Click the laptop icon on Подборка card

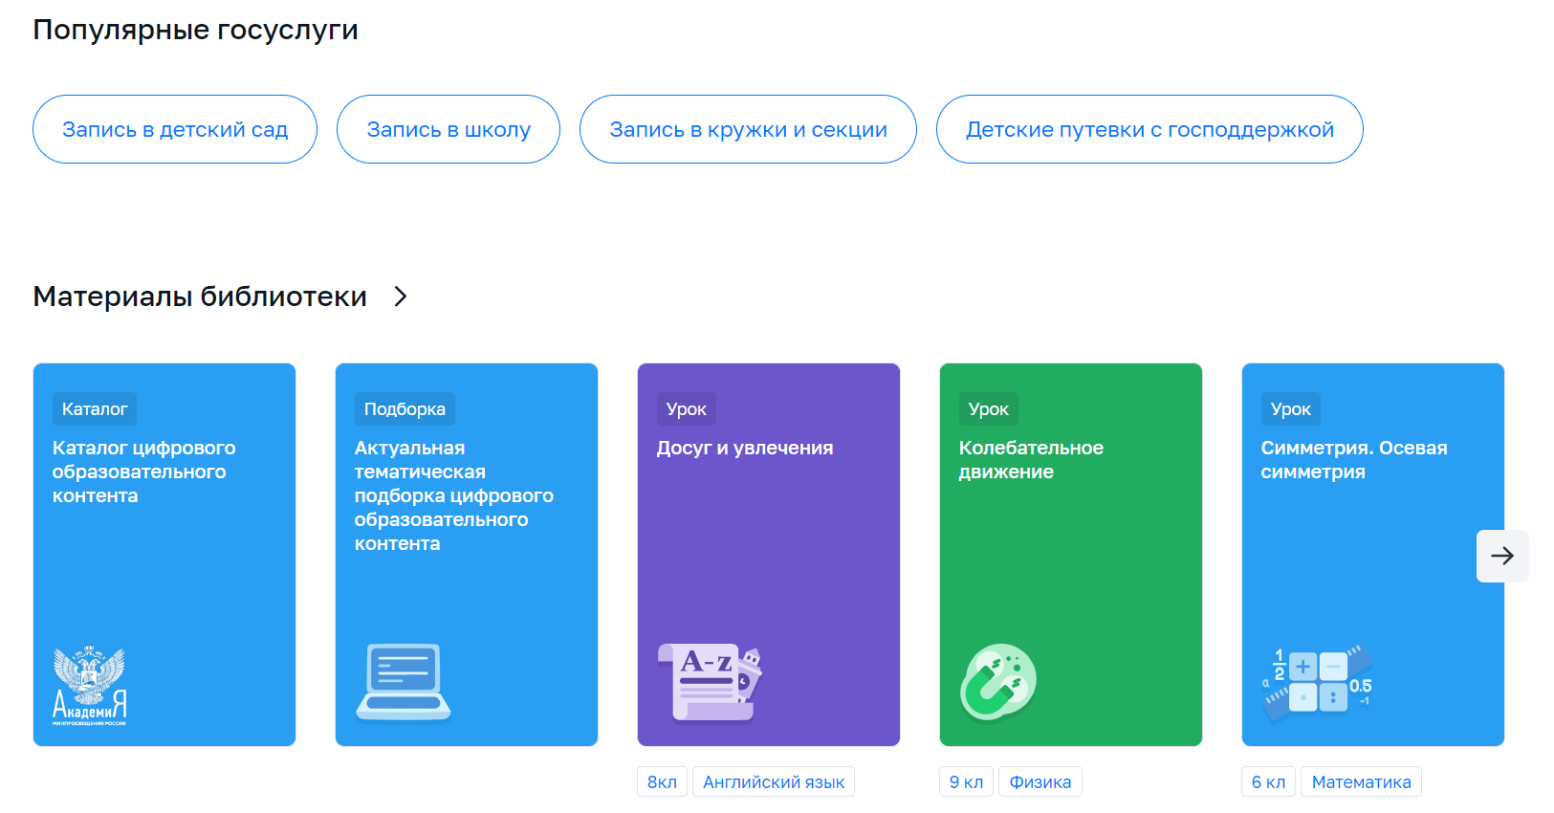coord(404,682)
